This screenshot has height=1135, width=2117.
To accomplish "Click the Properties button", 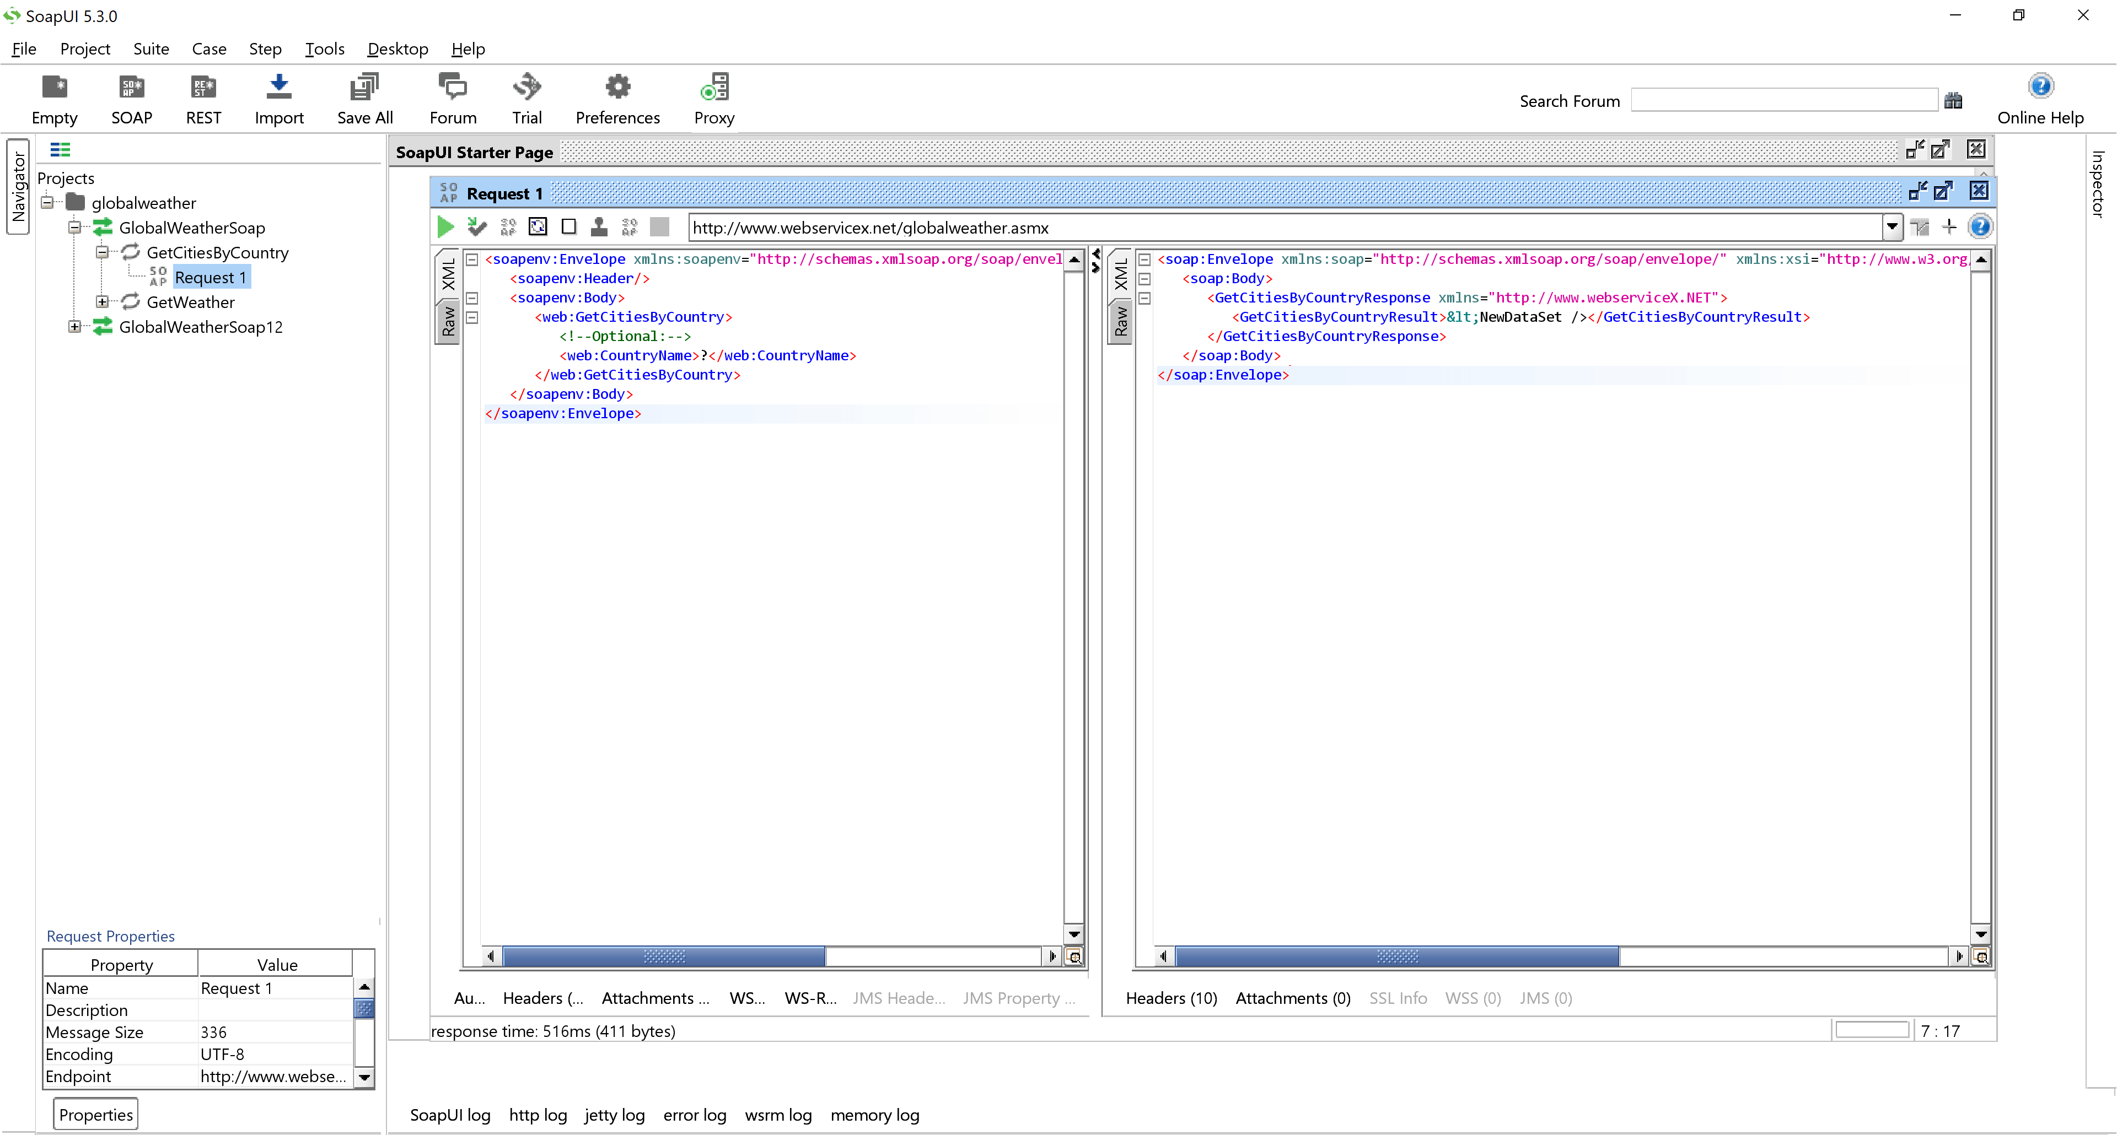I will coord(95,1115).
